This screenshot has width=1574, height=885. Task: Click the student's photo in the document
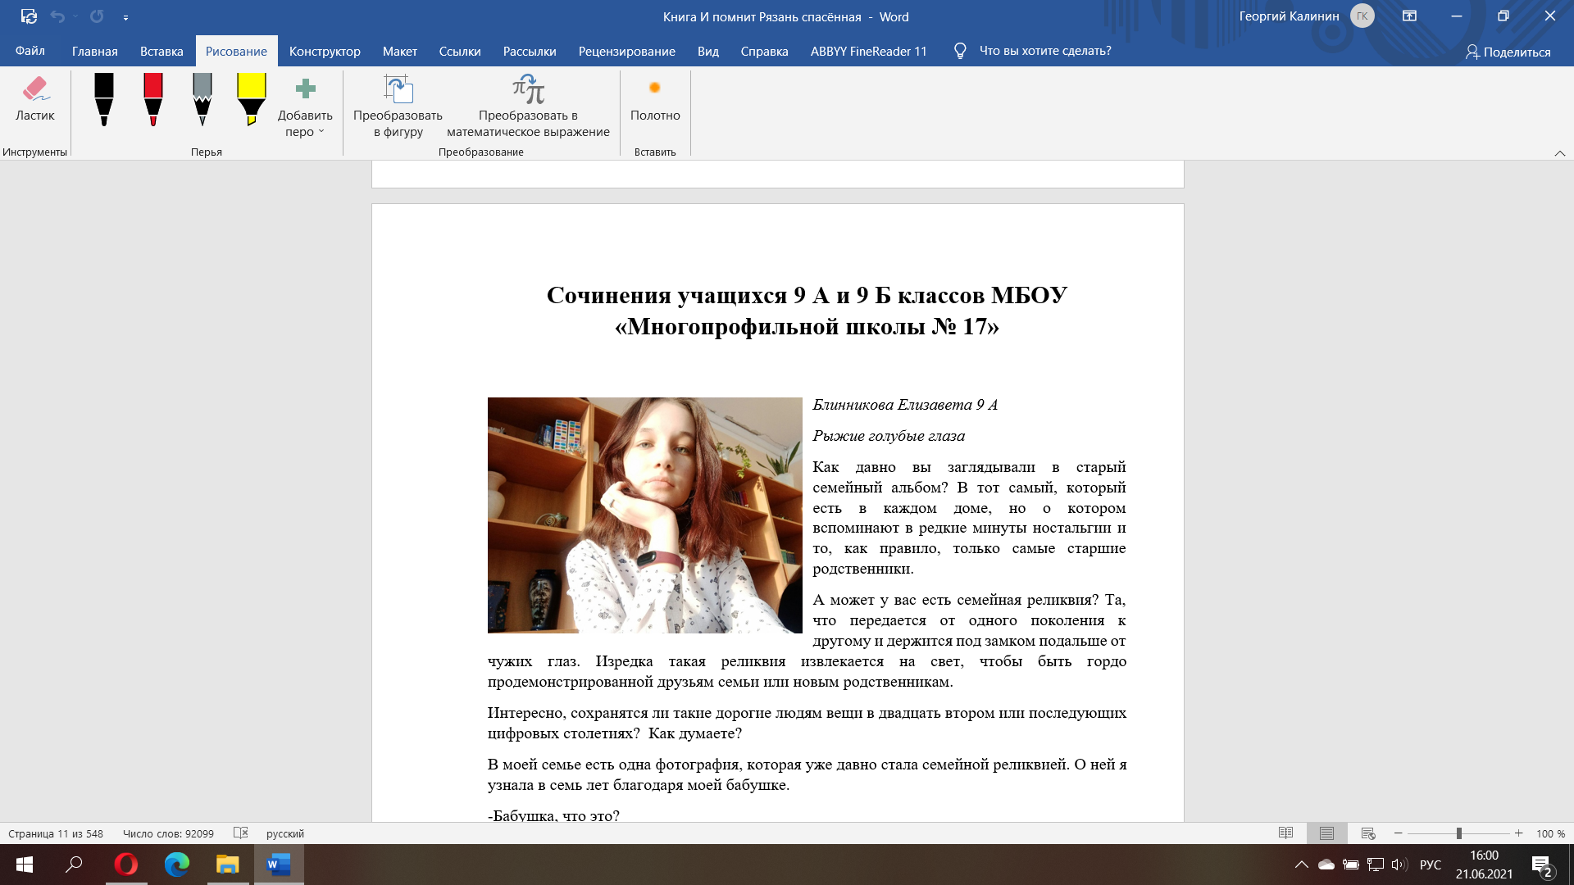pos(644,515)
